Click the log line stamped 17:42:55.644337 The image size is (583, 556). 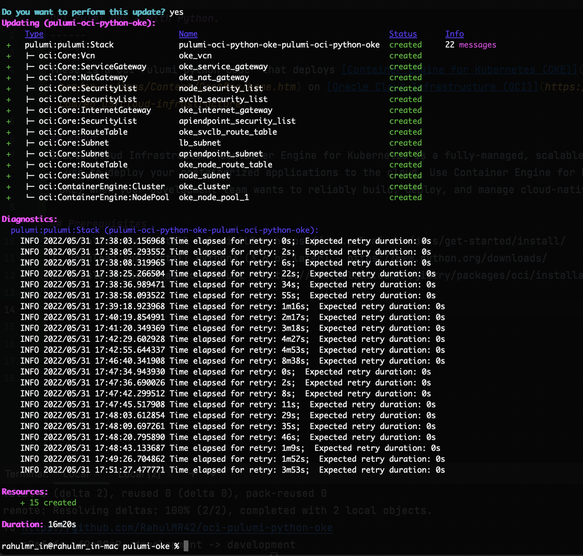[233, 350]
